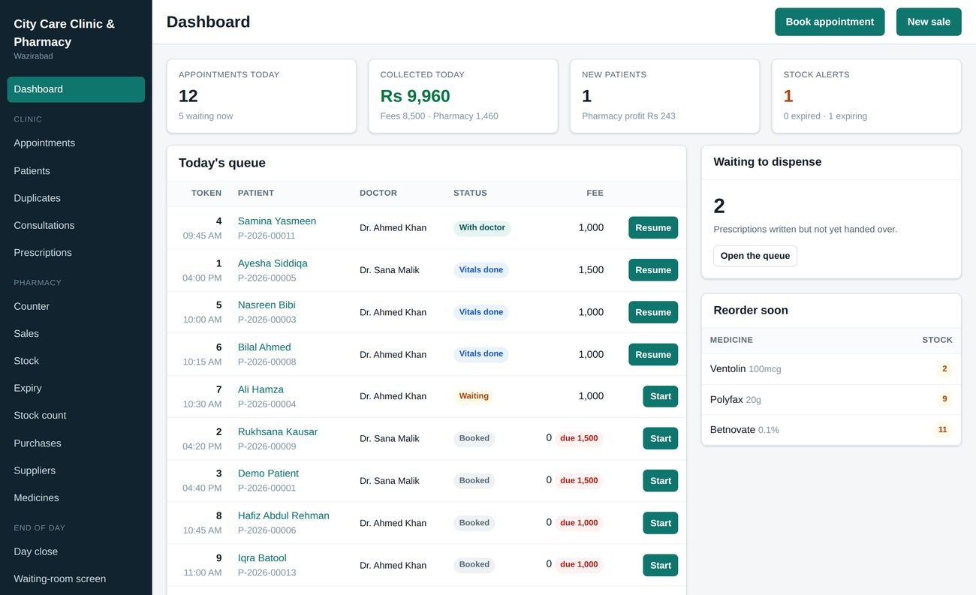View Nasreen Bibi's patient profile

[x=267, y=305]
